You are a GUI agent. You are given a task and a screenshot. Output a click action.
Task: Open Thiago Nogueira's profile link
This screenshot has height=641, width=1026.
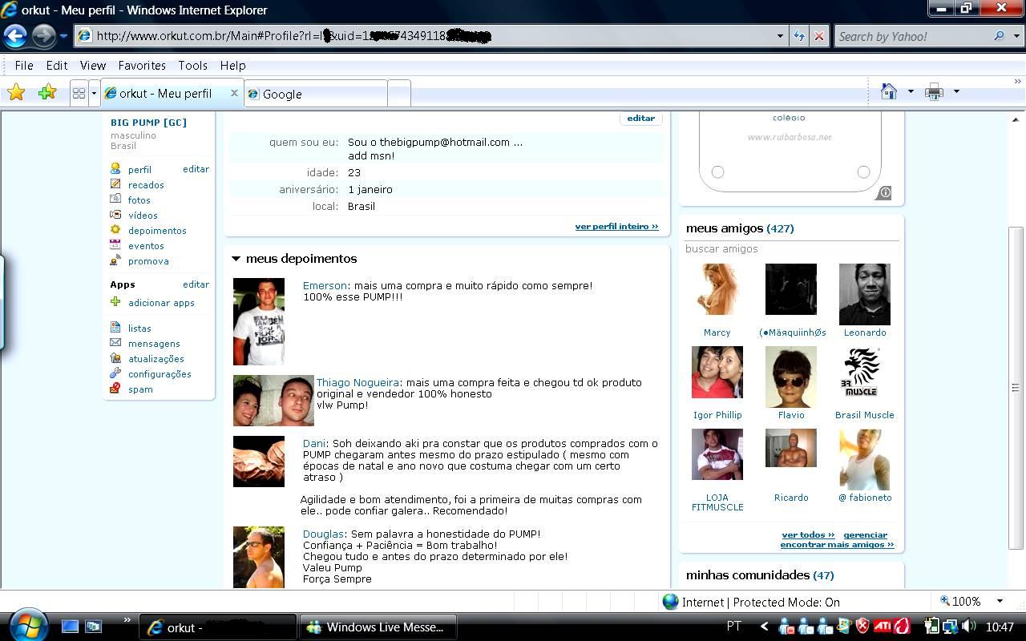coord(357,383)
